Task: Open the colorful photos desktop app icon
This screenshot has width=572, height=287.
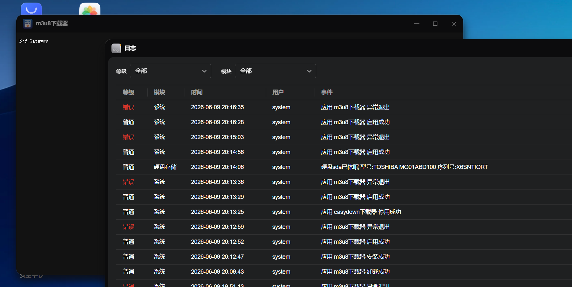Action: pos(90,9)
